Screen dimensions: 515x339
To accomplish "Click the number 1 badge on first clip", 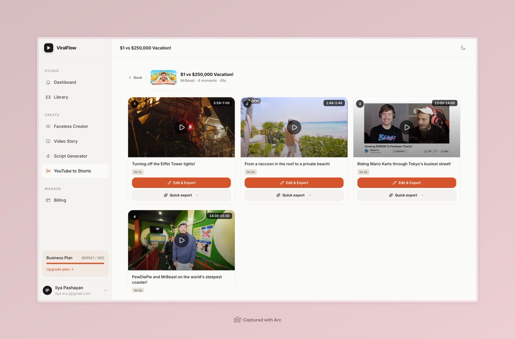I will point(134,104).
